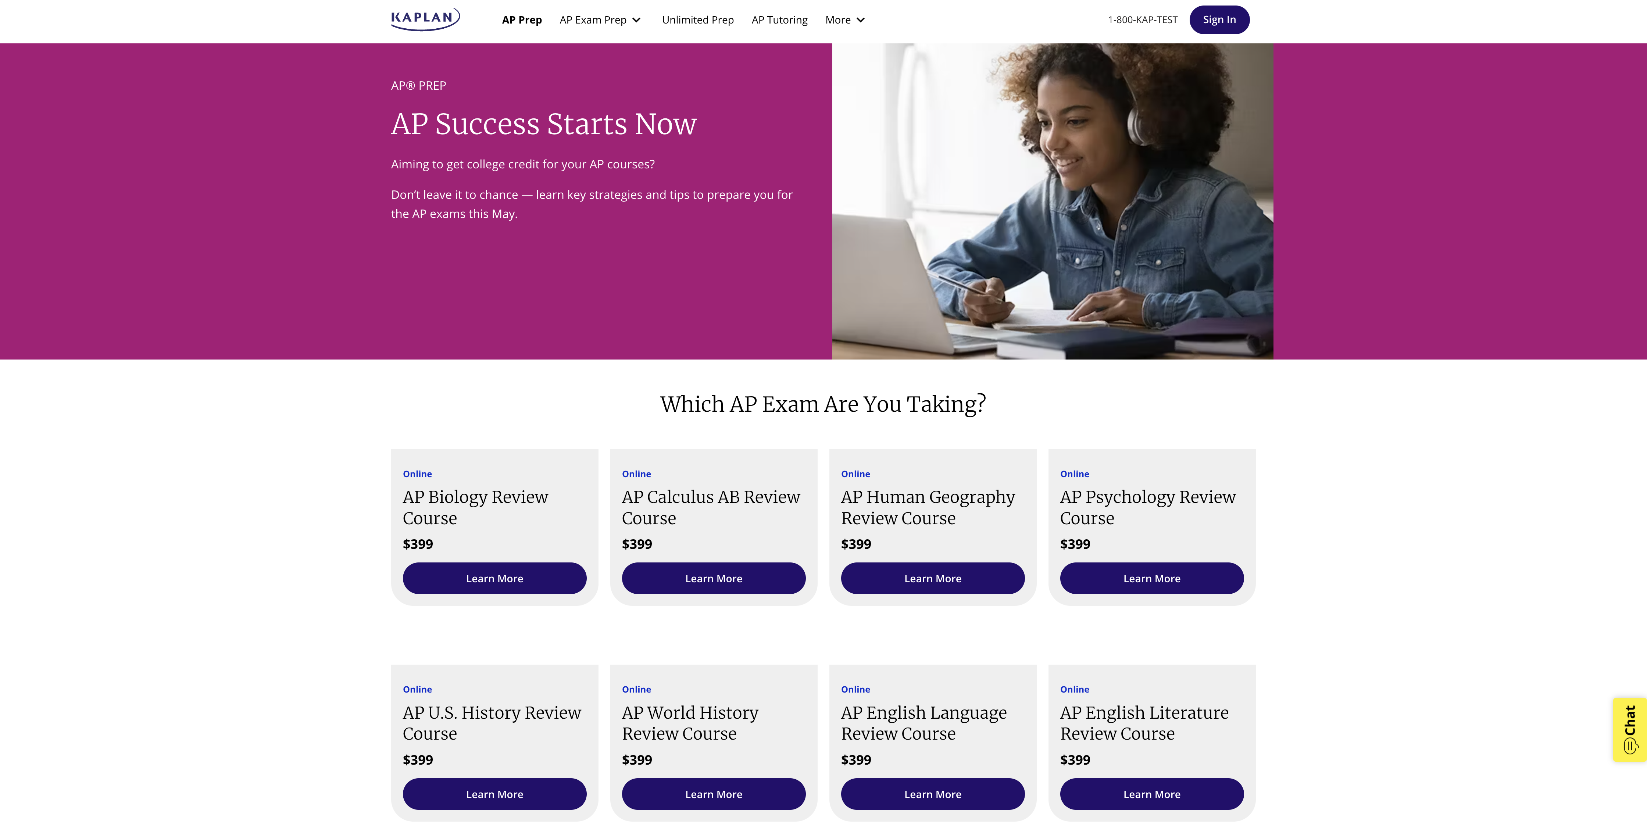Learn More about AP English Literature course
The width and height of the screenshot is (1647, 833).
coord(1151,794)
